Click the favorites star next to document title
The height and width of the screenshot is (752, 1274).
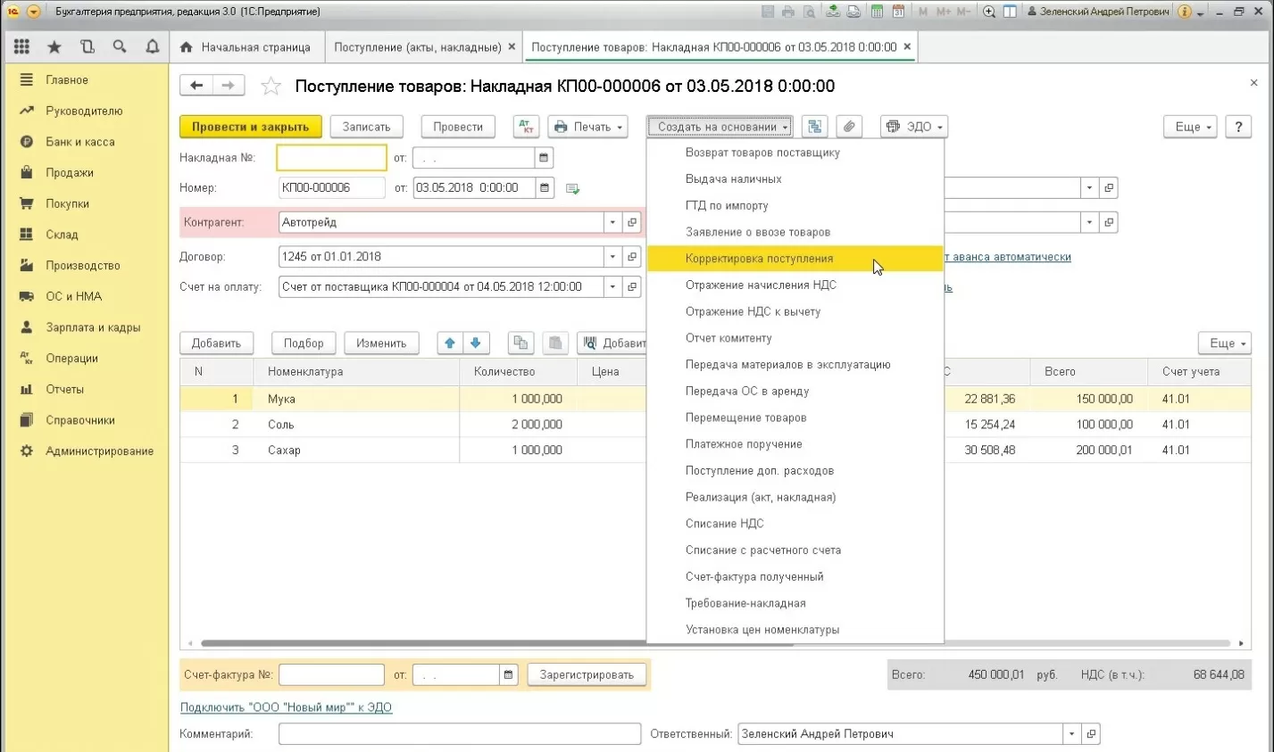(x=271, y=87)
